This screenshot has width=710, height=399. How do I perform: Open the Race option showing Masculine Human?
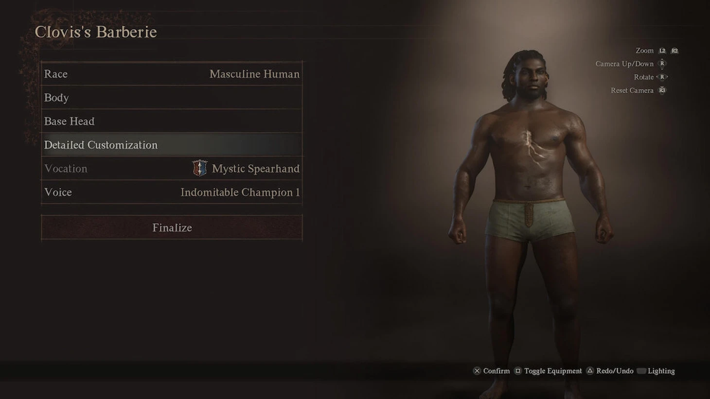click(172, 74)
